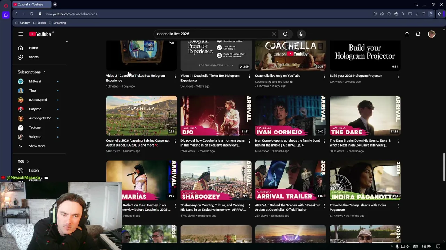Viewport: 446px width, 250px height.
Task: Click the address bar URL youtube.com/@Coachella/videos
Action: pos(71,14)
